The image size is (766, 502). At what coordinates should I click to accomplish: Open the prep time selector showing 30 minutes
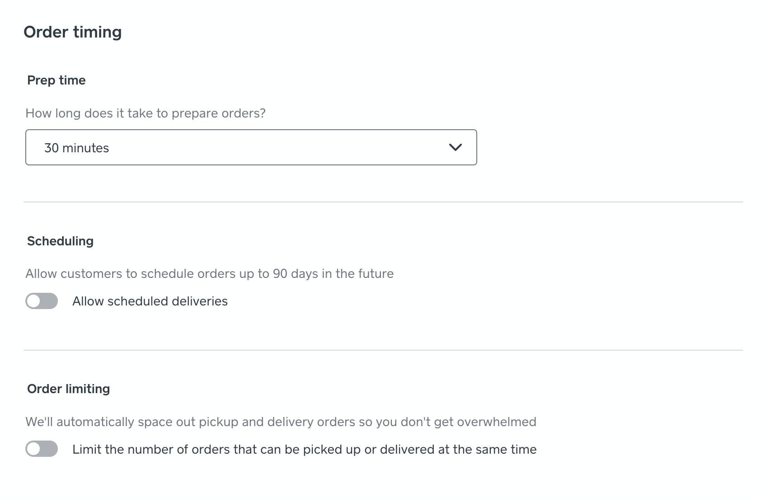click(x=251, y=147)
